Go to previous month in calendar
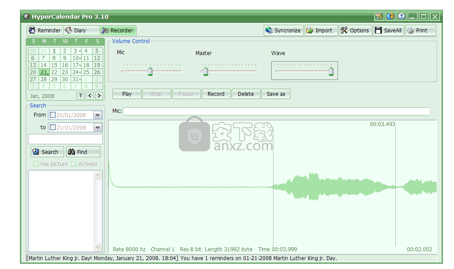Image resolution: width=454 pixels, height=269 pixels. click(x=90, y=95)
